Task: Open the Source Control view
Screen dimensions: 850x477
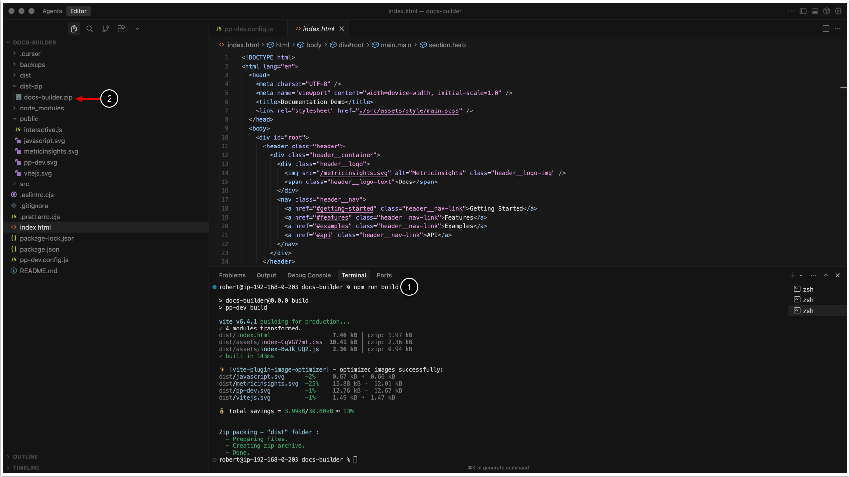Action: (x=105, y=29)
